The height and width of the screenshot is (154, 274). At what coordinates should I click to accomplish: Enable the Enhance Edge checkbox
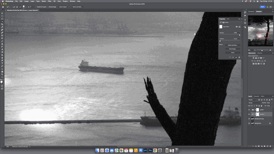click(x=47, y=7)
